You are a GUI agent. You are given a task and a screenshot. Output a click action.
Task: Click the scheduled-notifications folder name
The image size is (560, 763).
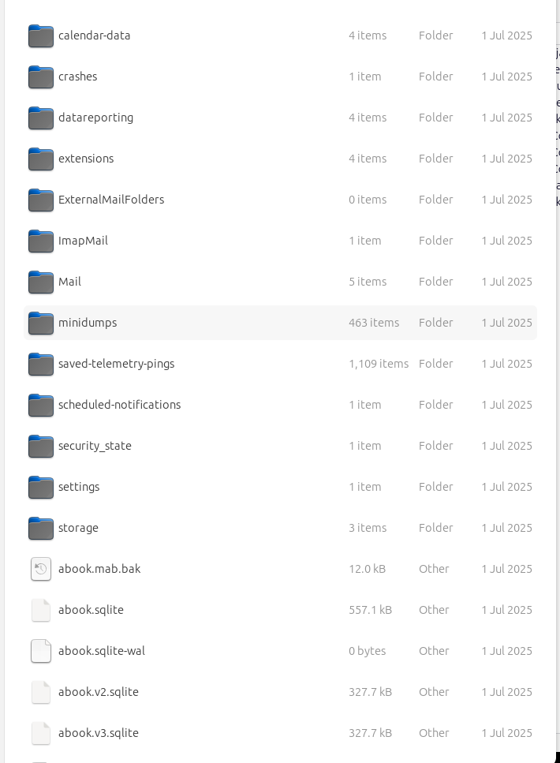point(119,405)
